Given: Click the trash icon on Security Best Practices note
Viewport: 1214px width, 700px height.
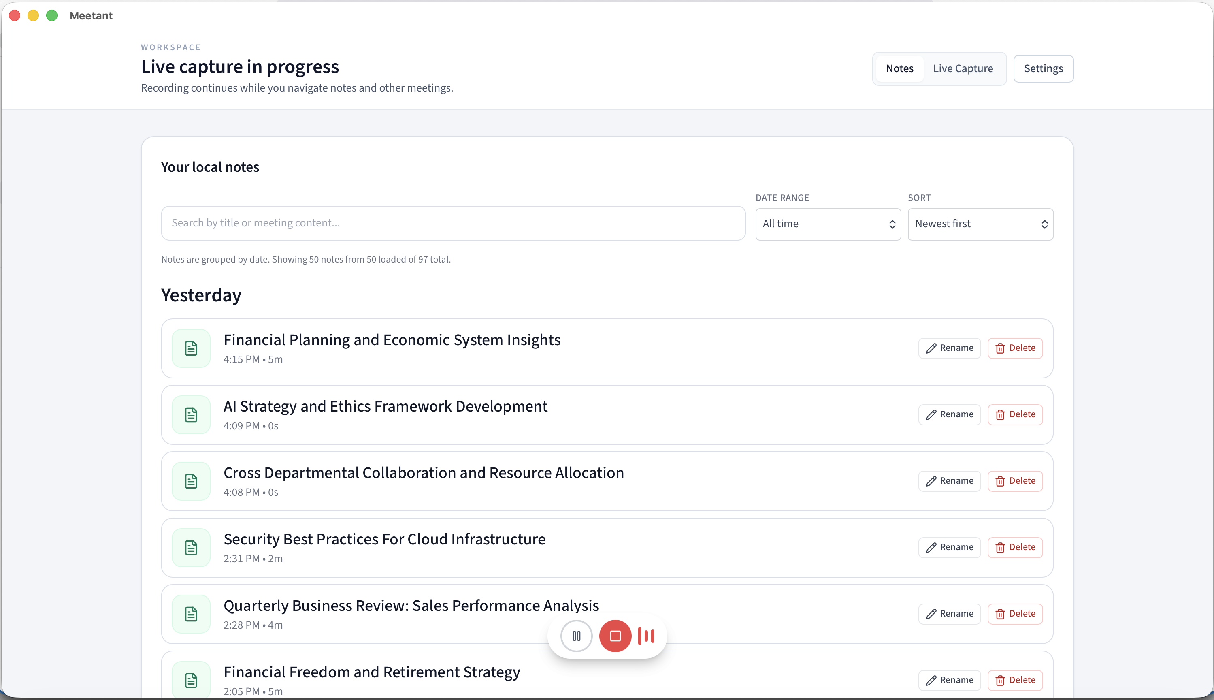Looking at the screenshot, I should coord(1000,547).
